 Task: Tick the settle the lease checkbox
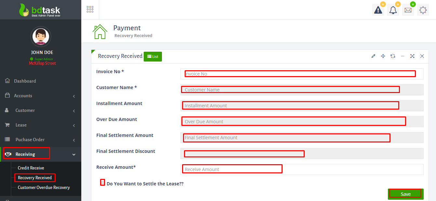(102, 183)
